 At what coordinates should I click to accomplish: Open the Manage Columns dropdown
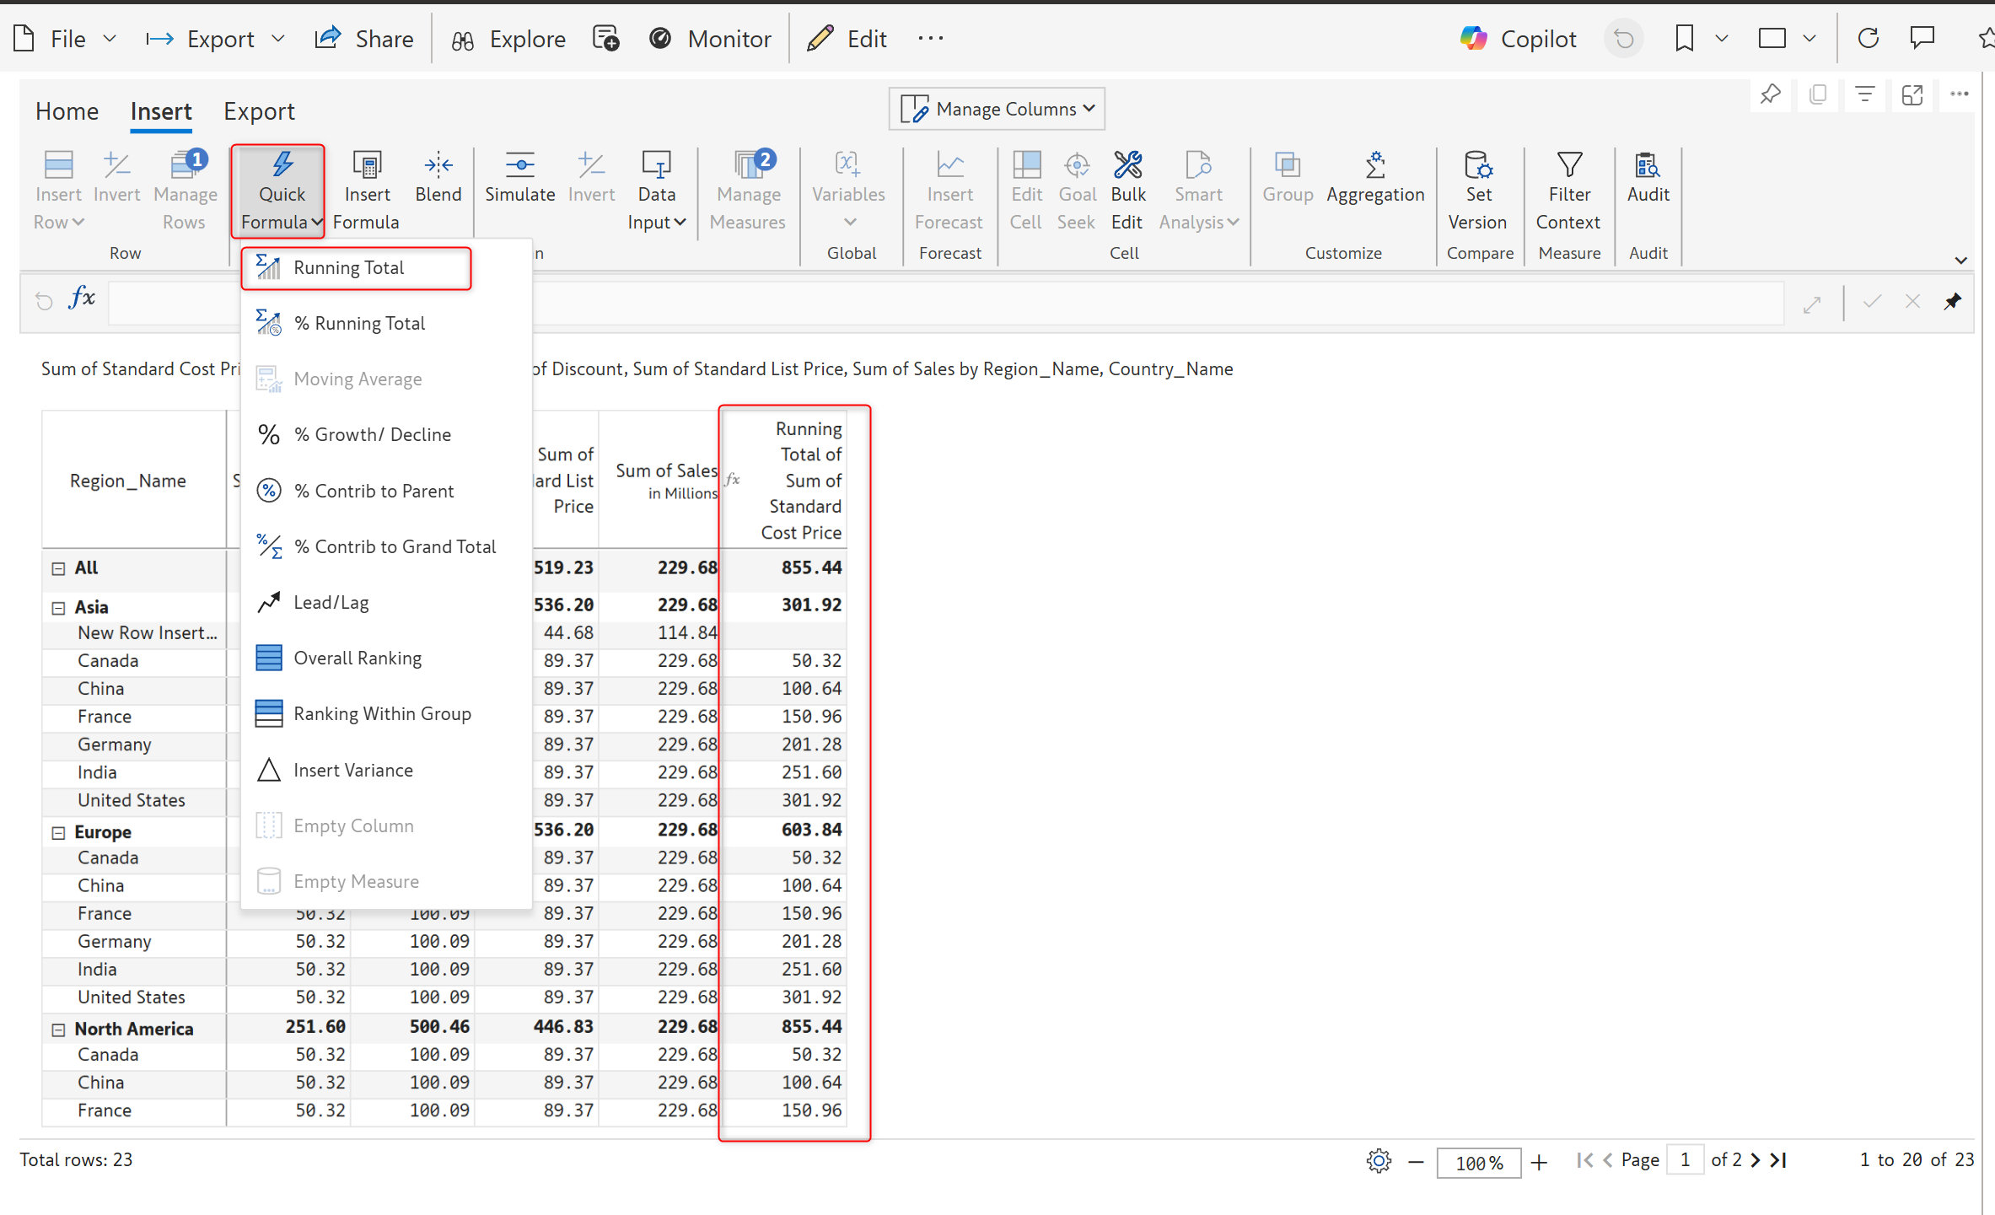(x=997, y=109)
